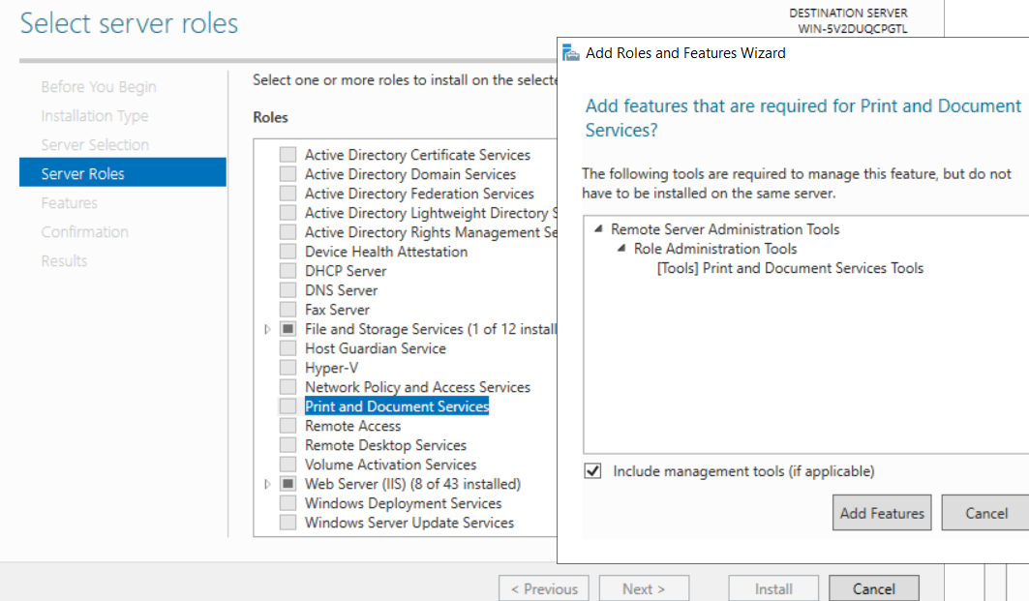Select Host Guardian Service role label
Viewport: 1029px width, 601px height.
(376, 348)
